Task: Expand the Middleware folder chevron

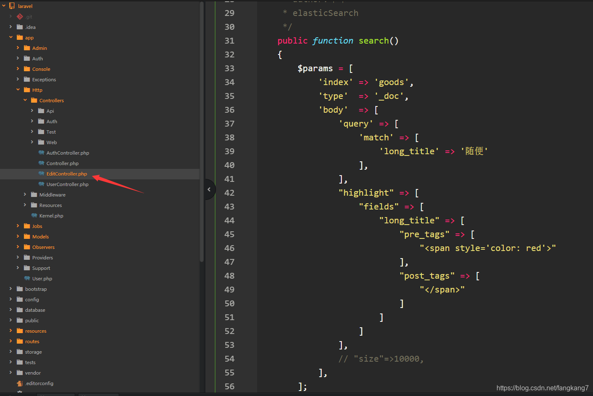Action: click(25, 194)
